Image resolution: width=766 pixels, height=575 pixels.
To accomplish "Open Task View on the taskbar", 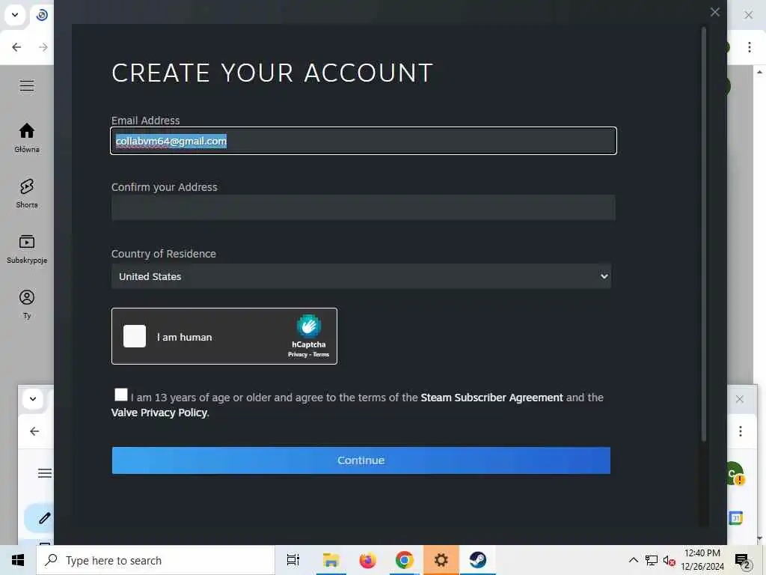I will coord(293,560).
